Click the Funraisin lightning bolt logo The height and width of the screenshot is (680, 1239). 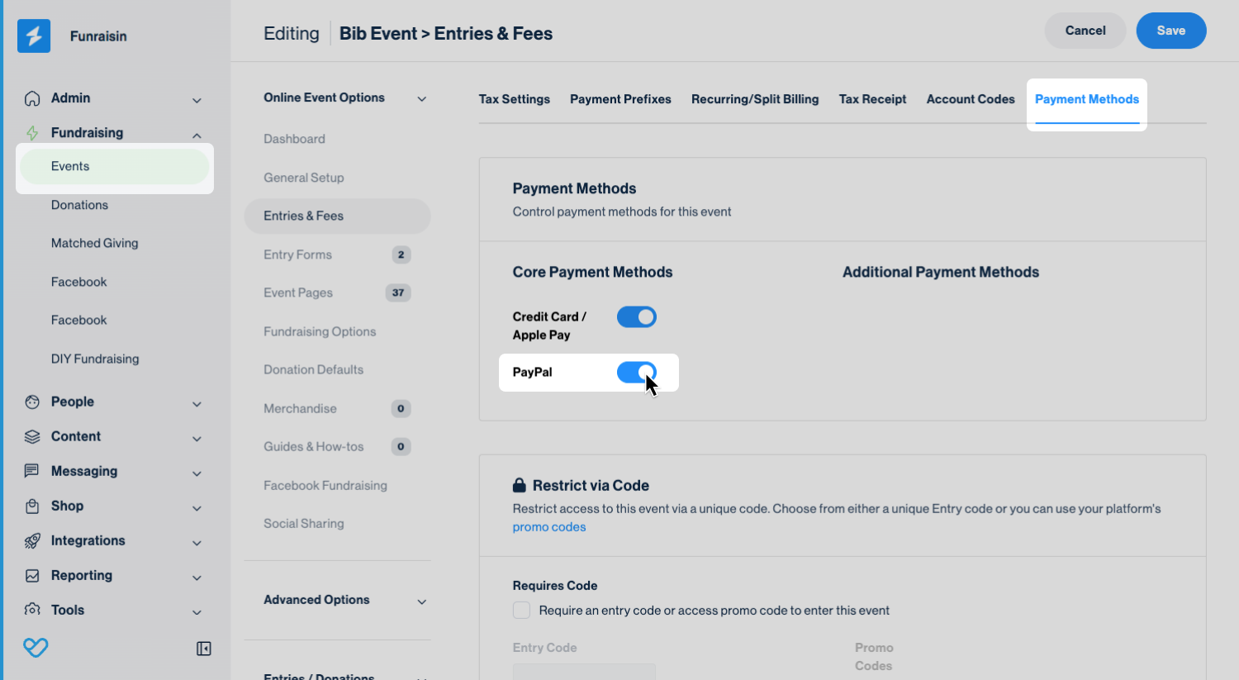pyautogui.click(x=34, y=36)
